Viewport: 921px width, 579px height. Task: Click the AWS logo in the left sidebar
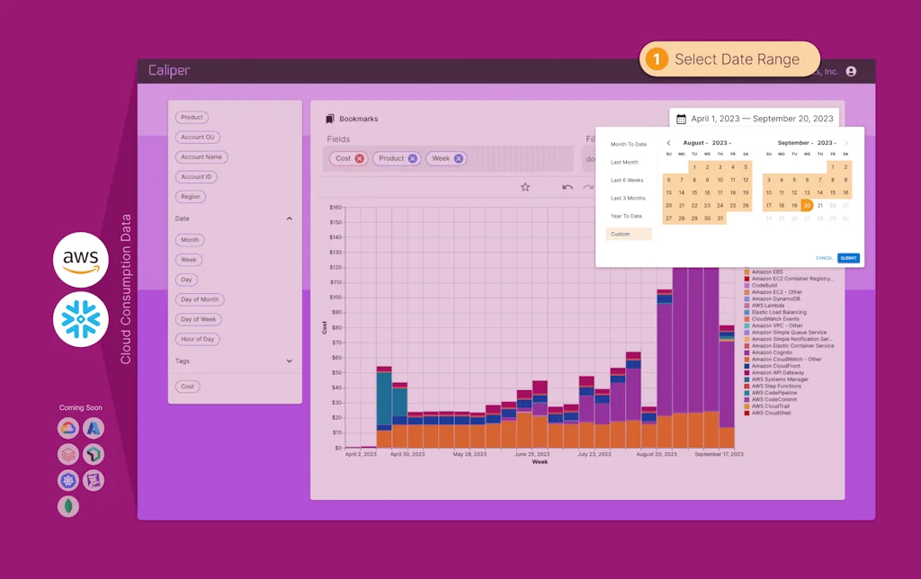[x=81, y=260]
